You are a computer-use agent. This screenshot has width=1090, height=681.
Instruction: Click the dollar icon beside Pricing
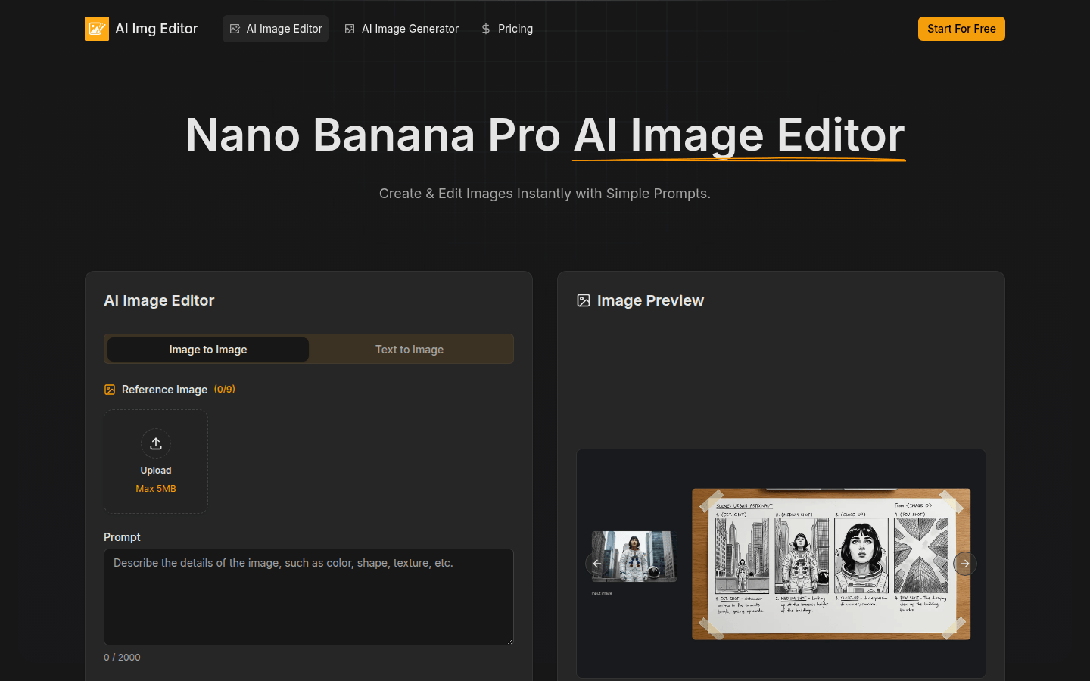(x=486, y=29)
